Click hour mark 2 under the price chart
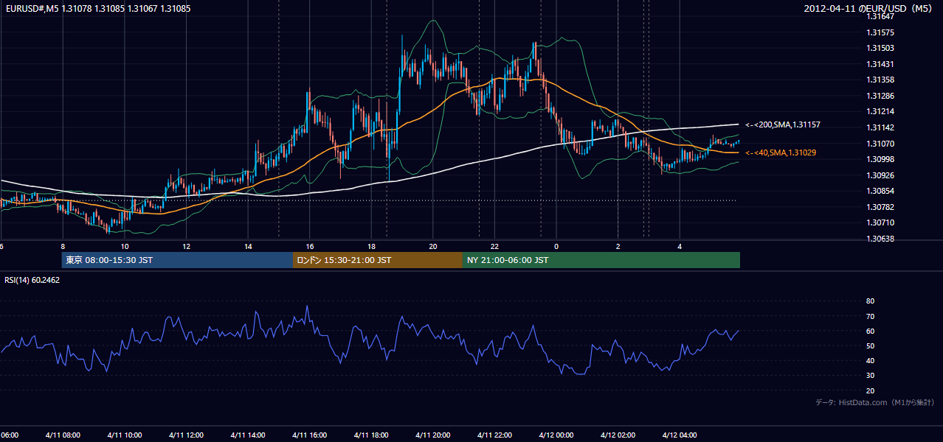The image size is (943, 442). (x=618, y=247)
